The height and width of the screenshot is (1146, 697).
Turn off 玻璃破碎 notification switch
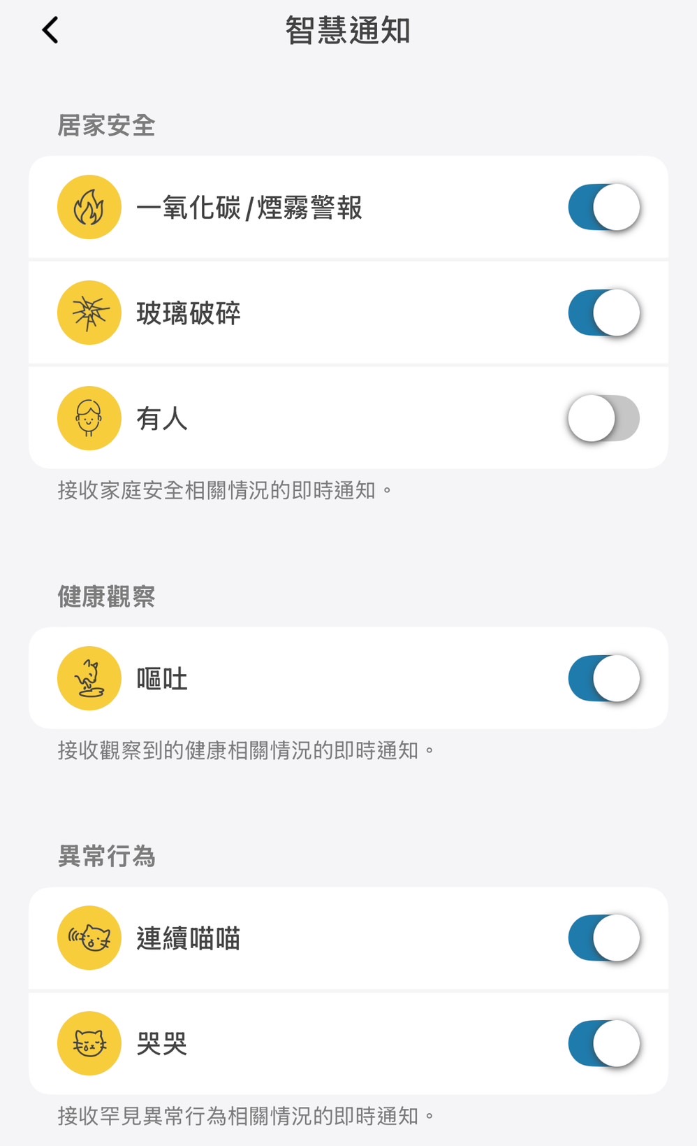[603, 313]
